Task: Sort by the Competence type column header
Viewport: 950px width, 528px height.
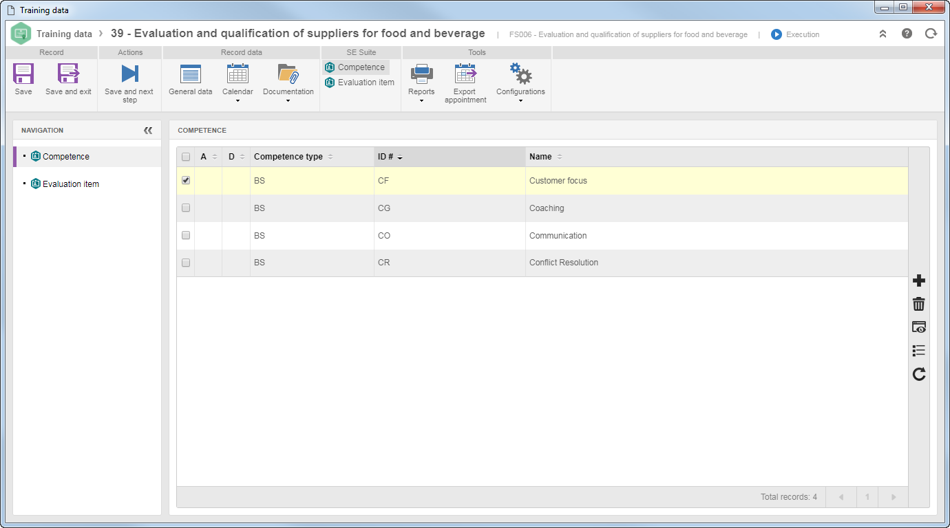Action: 312,157
